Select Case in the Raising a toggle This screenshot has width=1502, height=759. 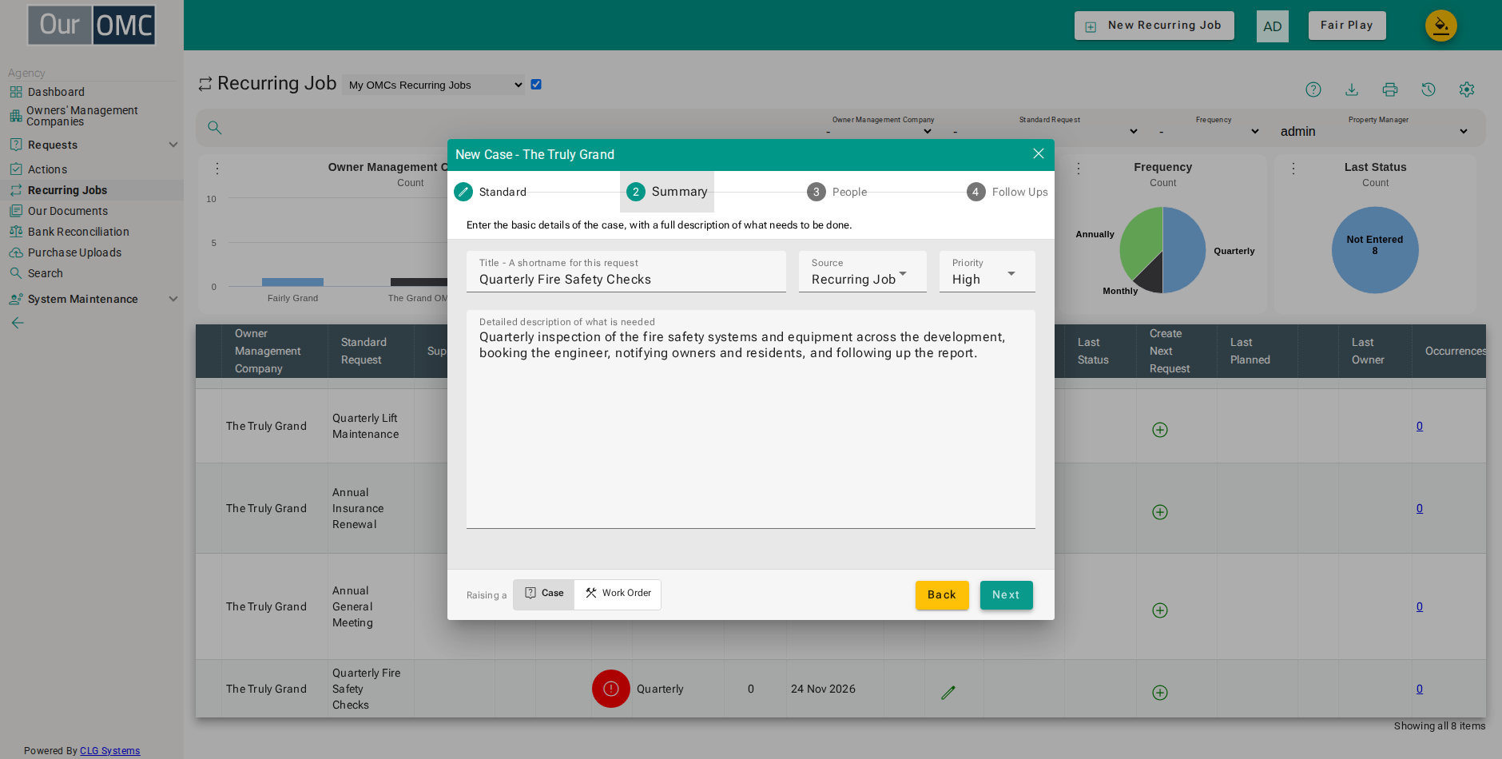[544, 594]
